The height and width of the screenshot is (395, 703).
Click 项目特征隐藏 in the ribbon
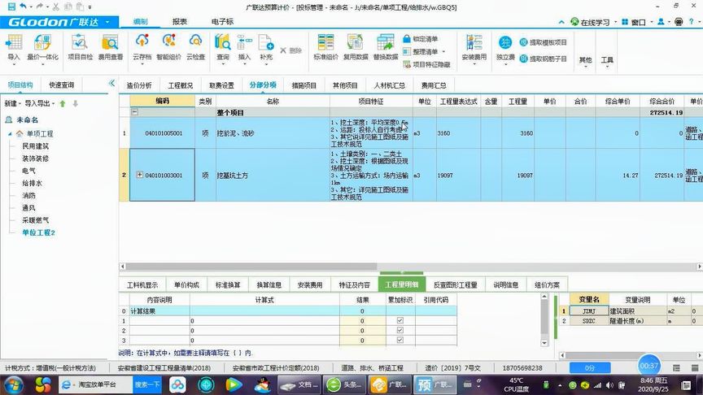tap(426, 64)
